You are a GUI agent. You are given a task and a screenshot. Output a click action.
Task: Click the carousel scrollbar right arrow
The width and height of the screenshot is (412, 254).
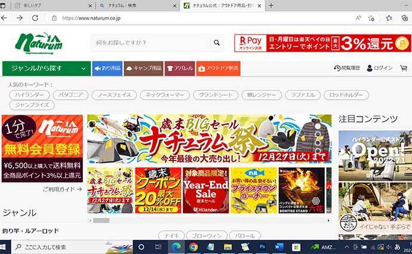[328, 221]
